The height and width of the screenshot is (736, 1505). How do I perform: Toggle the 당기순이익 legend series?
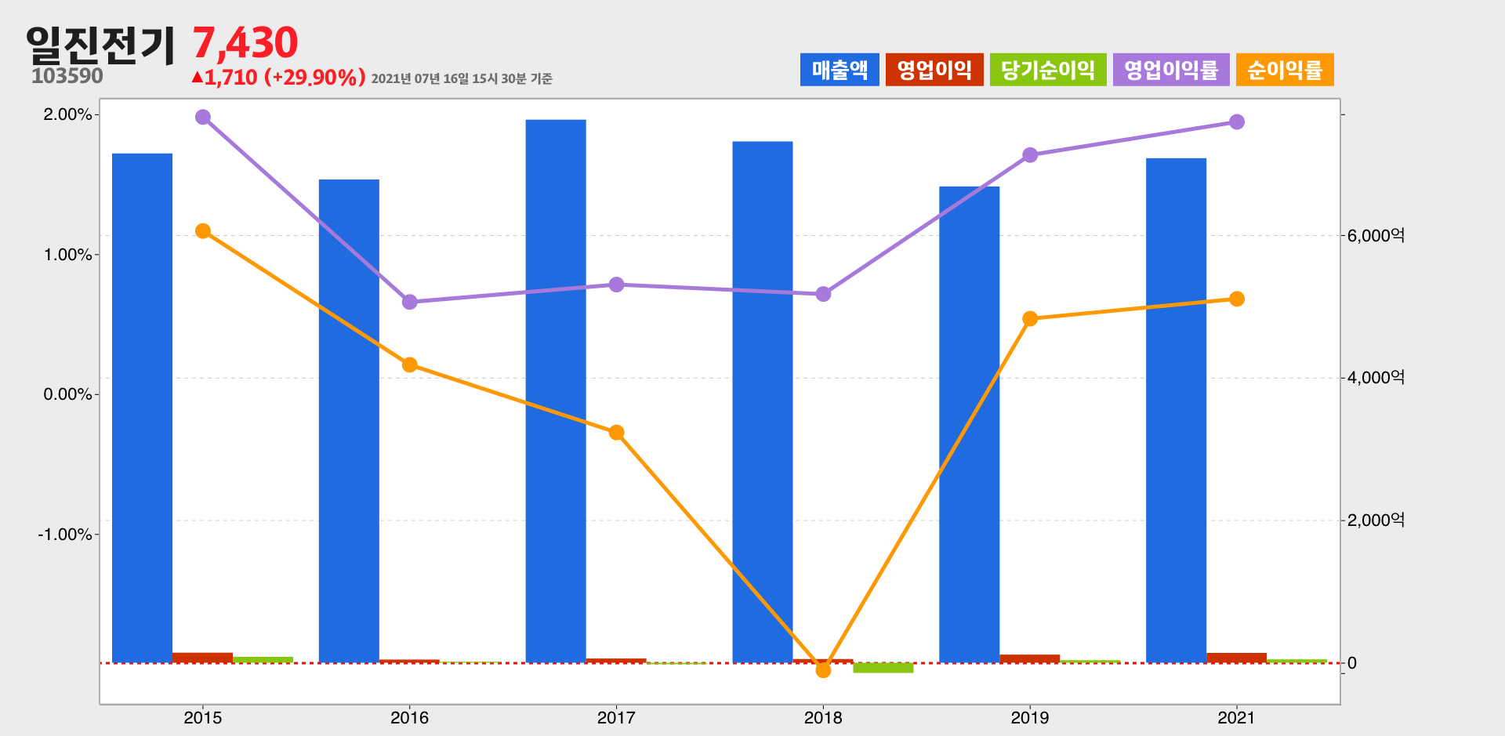(x=1048, y=70)
